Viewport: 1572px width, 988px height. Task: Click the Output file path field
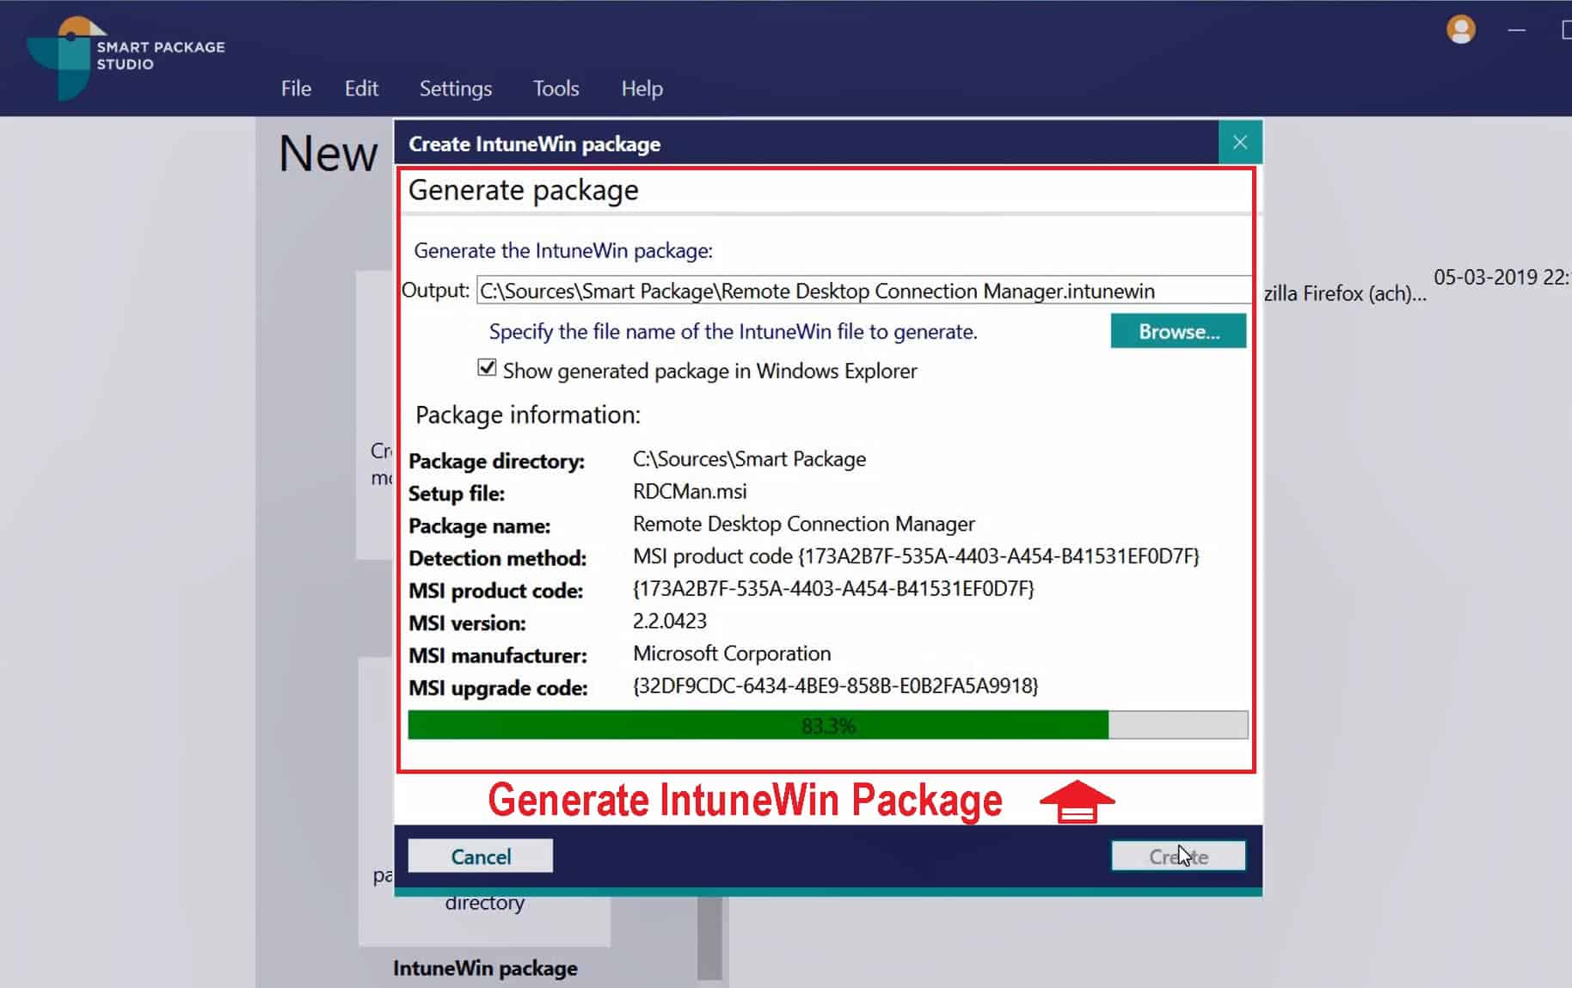click(x=863, y=291)
